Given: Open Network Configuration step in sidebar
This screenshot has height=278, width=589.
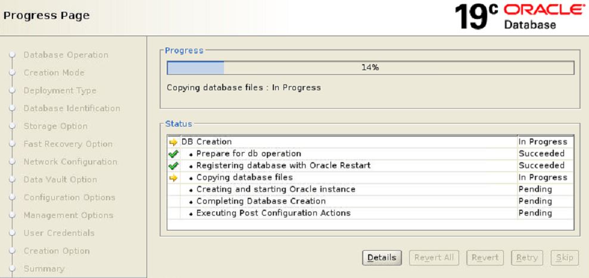Looking at the screenshot, I should (x=70, y=162).
